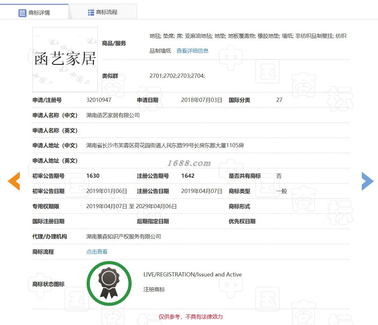Select the goods list starting 地毯; 垫席
This screenshot has height=325, width=378.
[248, 43]
